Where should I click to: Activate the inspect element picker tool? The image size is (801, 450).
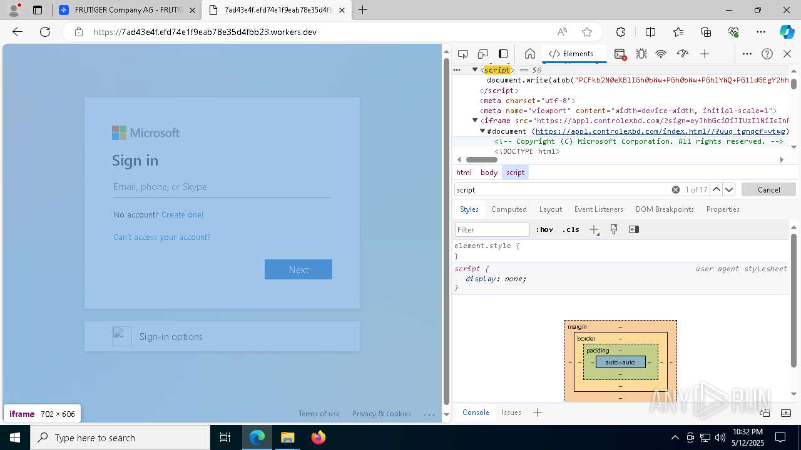click(463, 54)
